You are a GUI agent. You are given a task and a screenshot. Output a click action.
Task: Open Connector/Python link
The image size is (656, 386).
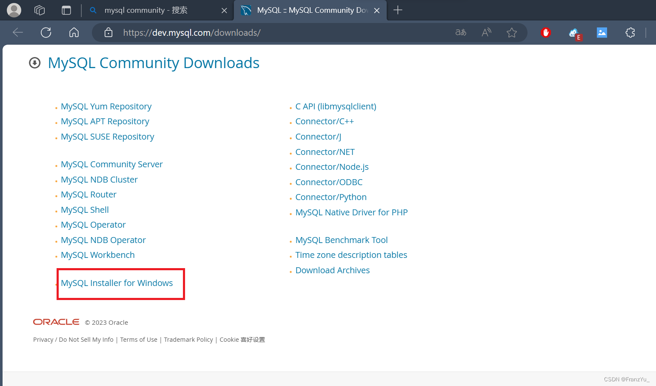pyautogui.click(x=331, y=197)
